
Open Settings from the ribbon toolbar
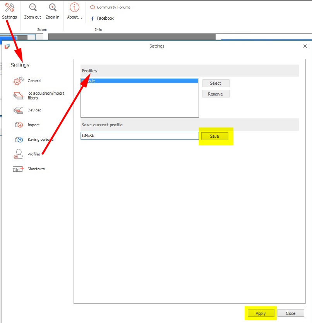pyautogui.click(x=9, y=11)
